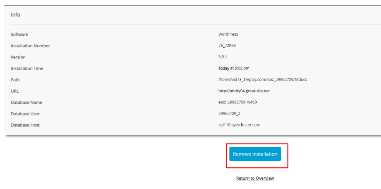
Task: Click the installation time 'Today at 9:08 pm'
Action: 234,68
